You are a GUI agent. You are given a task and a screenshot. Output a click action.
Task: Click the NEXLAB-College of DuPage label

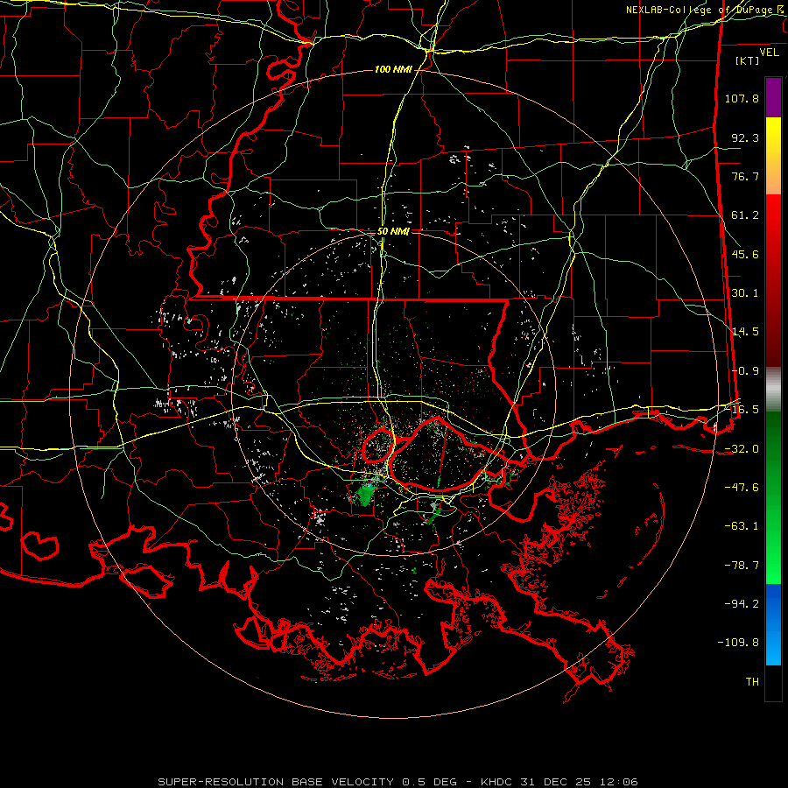coord(699,10)
